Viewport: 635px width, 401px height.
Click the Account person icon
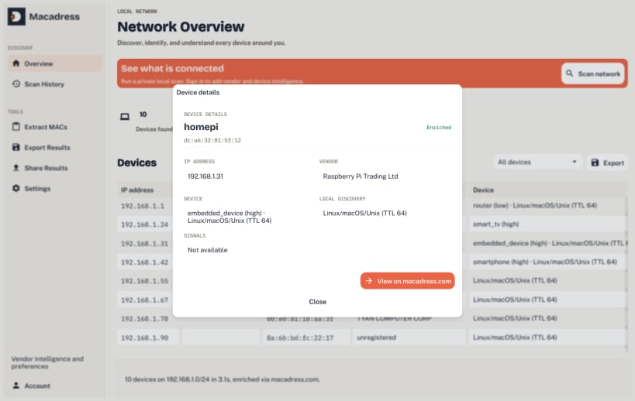pyautogui.click(x=16, y=386)
